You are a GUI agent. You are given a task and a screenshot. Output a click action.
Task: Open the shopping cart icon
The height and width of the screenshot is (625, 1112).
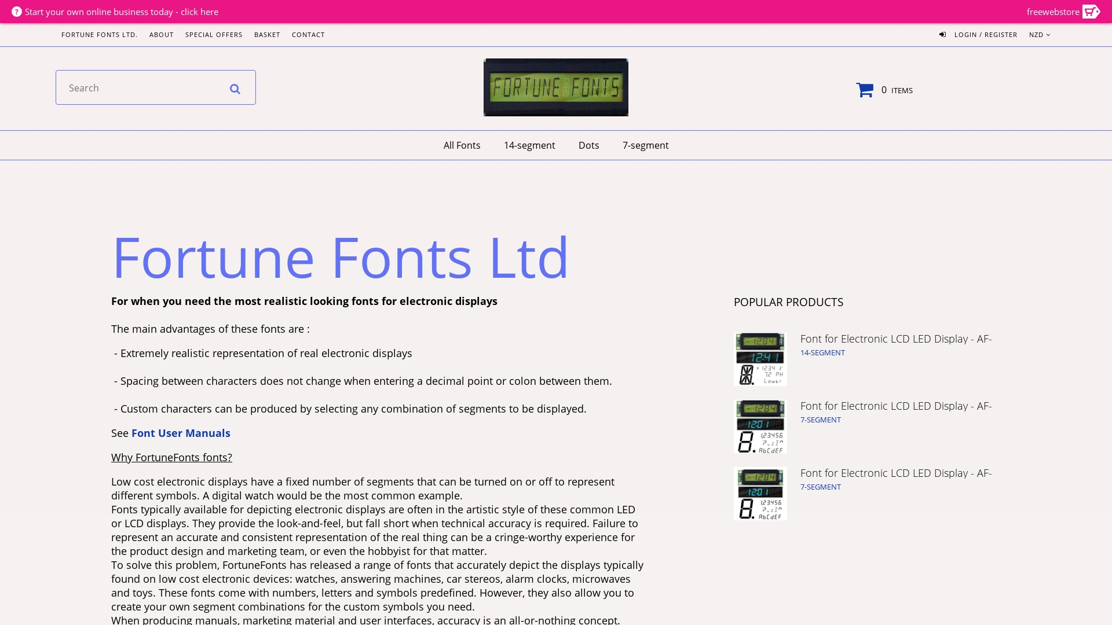coord(864,90)
